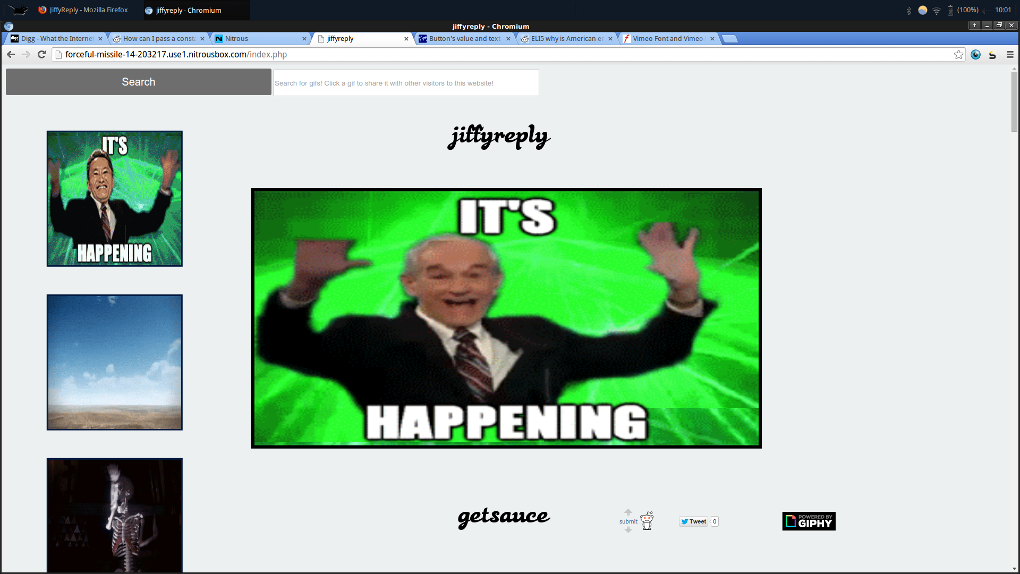Click the Tweet button

(x=693, y=521)
